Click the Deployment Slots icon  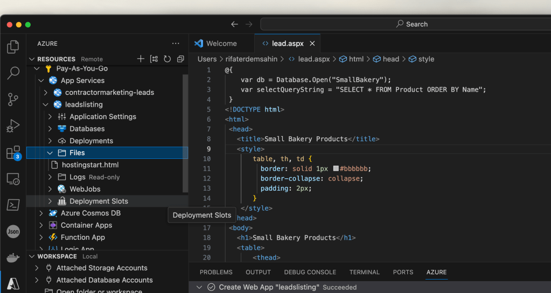coord(62,201)
